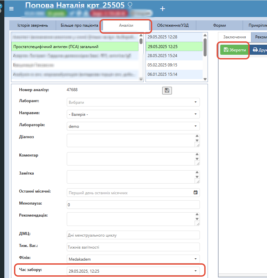Click into the Діагноз text area
This screenshot has height=278, width=267.
[131, 141]
